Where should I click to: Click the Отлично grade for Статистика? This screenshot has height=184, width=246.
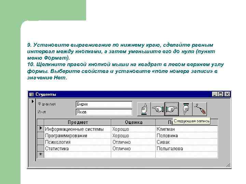click(133, 149)
